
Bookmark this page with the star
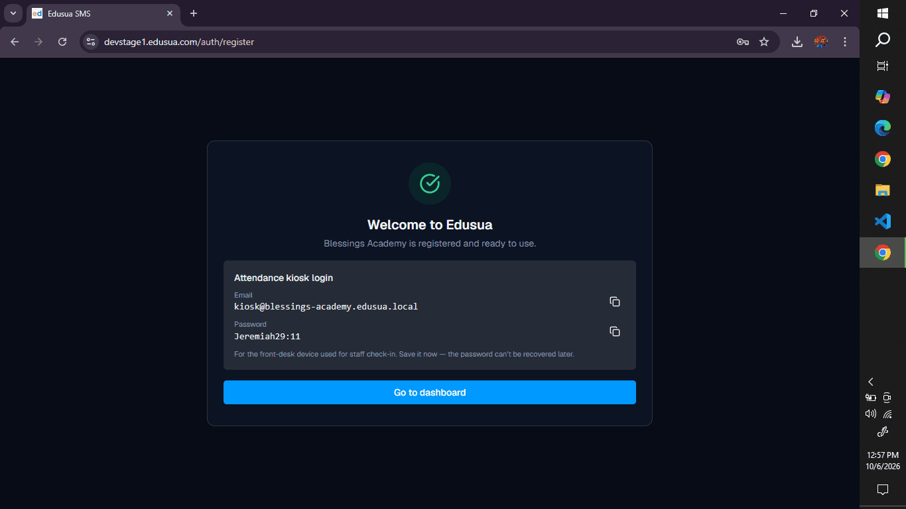point(764,42)
